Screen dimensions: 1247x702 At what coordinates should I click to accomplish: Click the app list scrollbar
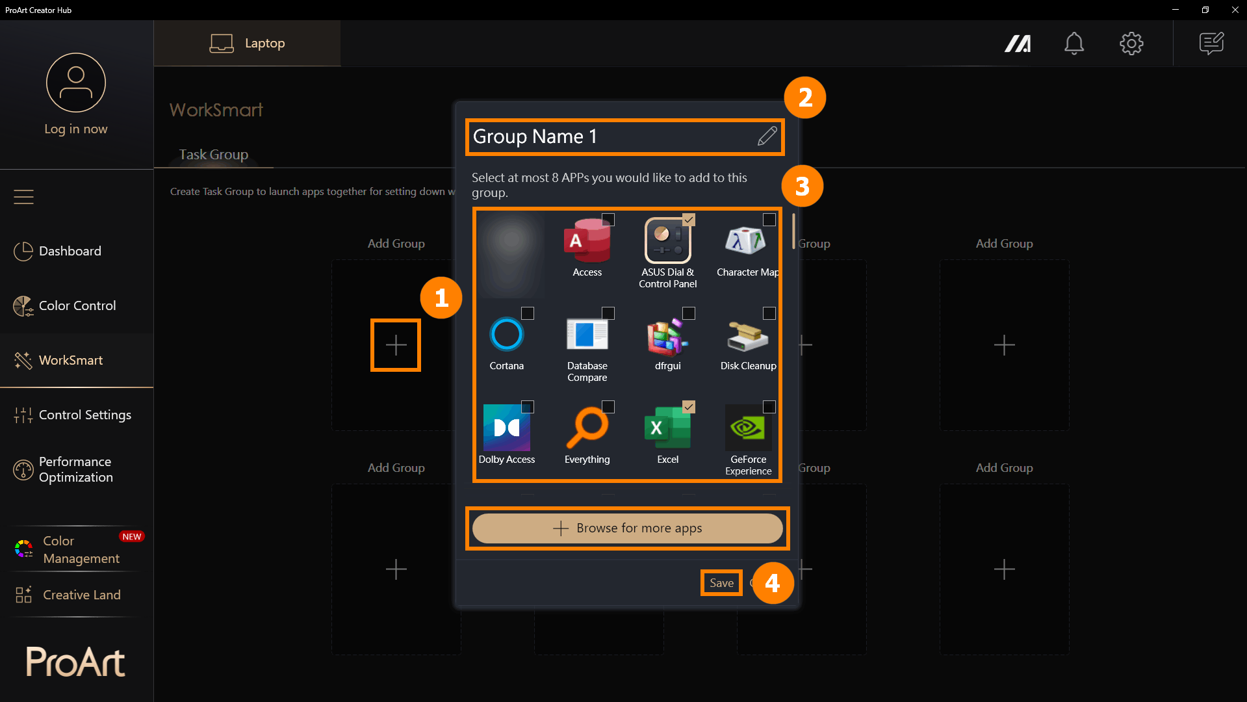click(x=793, y=231)
